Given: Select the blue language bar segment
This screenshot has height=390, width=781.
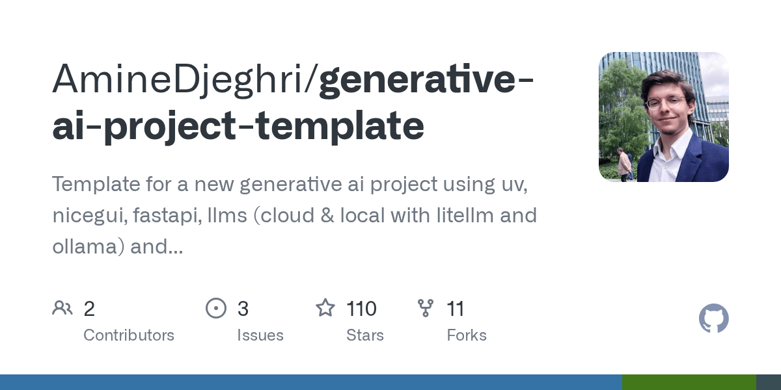Looking at the screenshot, I should 311,382.
